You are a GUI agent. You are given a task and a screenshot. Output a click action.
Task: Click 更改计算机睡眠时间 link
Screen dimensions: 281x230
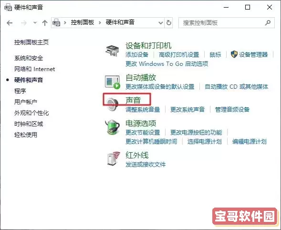(x=151, y=141)
